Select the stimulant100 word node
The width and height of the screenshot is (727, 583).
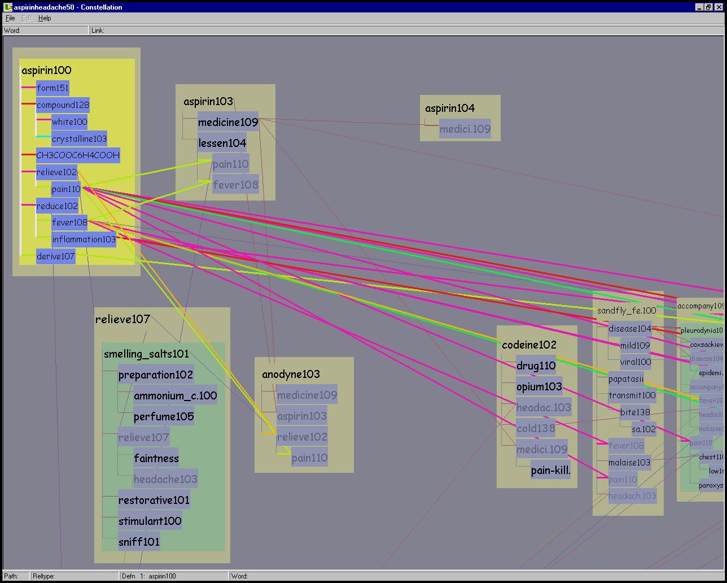150,521
